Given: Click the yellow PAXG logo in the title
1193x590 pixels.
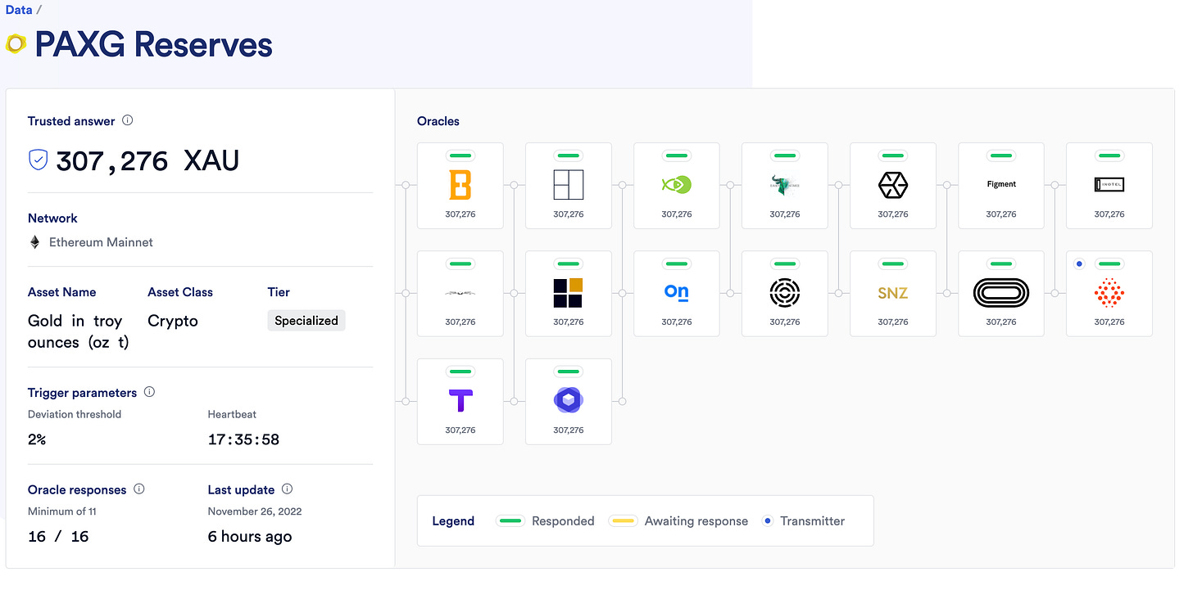Looking at the screenshot, I should [16, 43].
